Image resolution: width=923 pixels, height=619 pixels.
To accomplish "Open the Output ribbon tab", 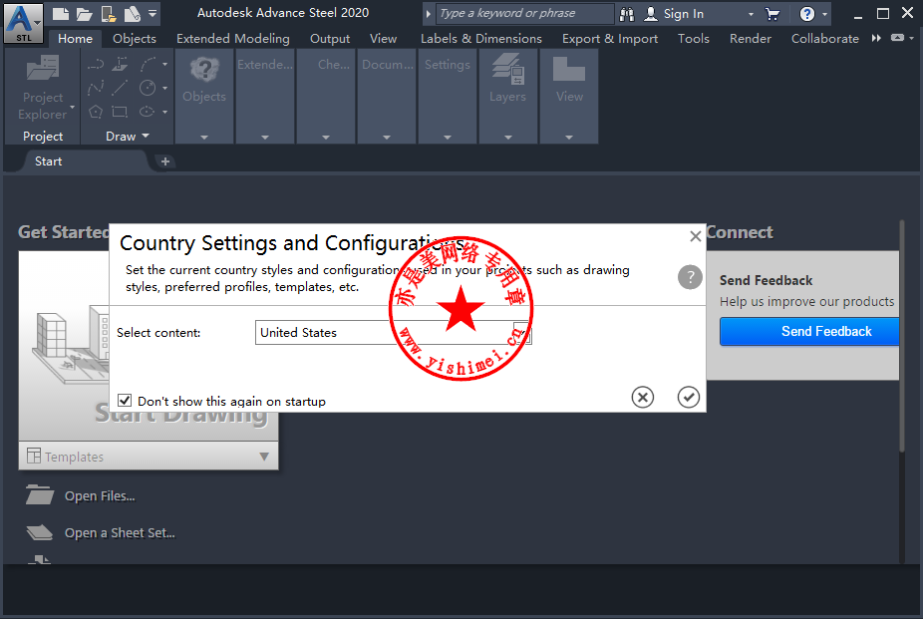I will click(x=330, y=38).
